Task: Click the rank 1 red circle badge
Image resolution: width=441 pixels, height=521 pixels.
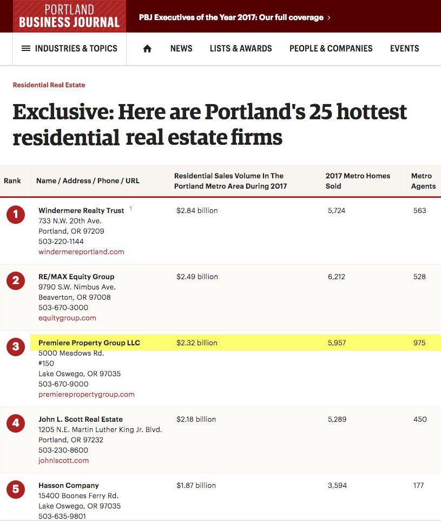Action: point(16,214)
